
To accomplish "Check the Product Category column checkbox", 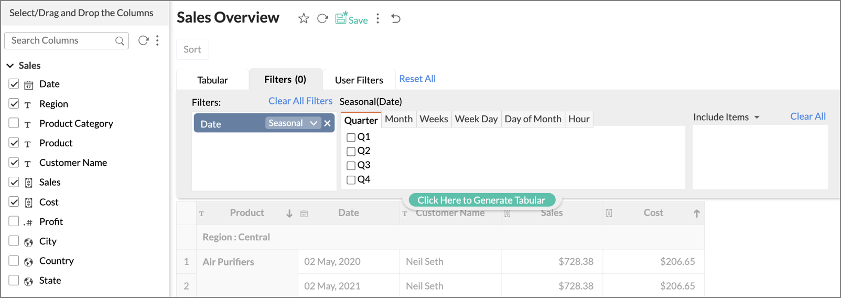I will [x=14, y=123].
